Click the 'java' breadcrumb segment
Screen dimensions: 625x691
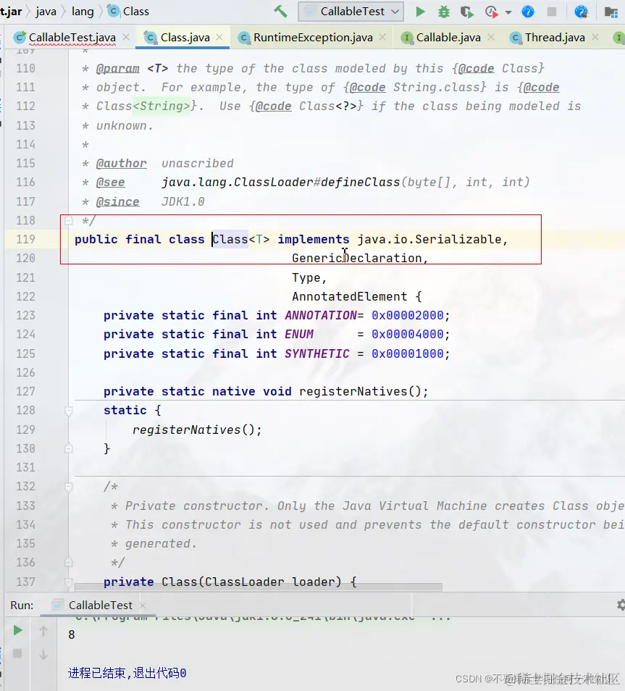tap(46, 12)
